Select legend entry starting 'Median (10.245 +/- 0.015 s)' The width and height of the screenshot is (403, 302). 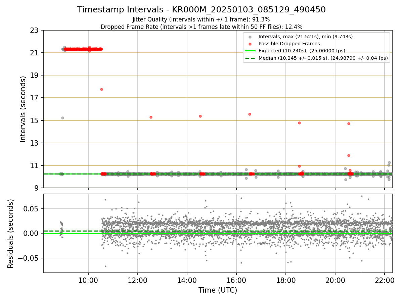(x=323, y=58)
